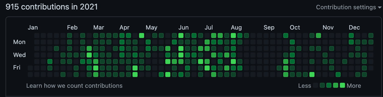Select the first Friday cell at the graph's left edge
This screenshot has width=383, height=97.
(30, 68)
